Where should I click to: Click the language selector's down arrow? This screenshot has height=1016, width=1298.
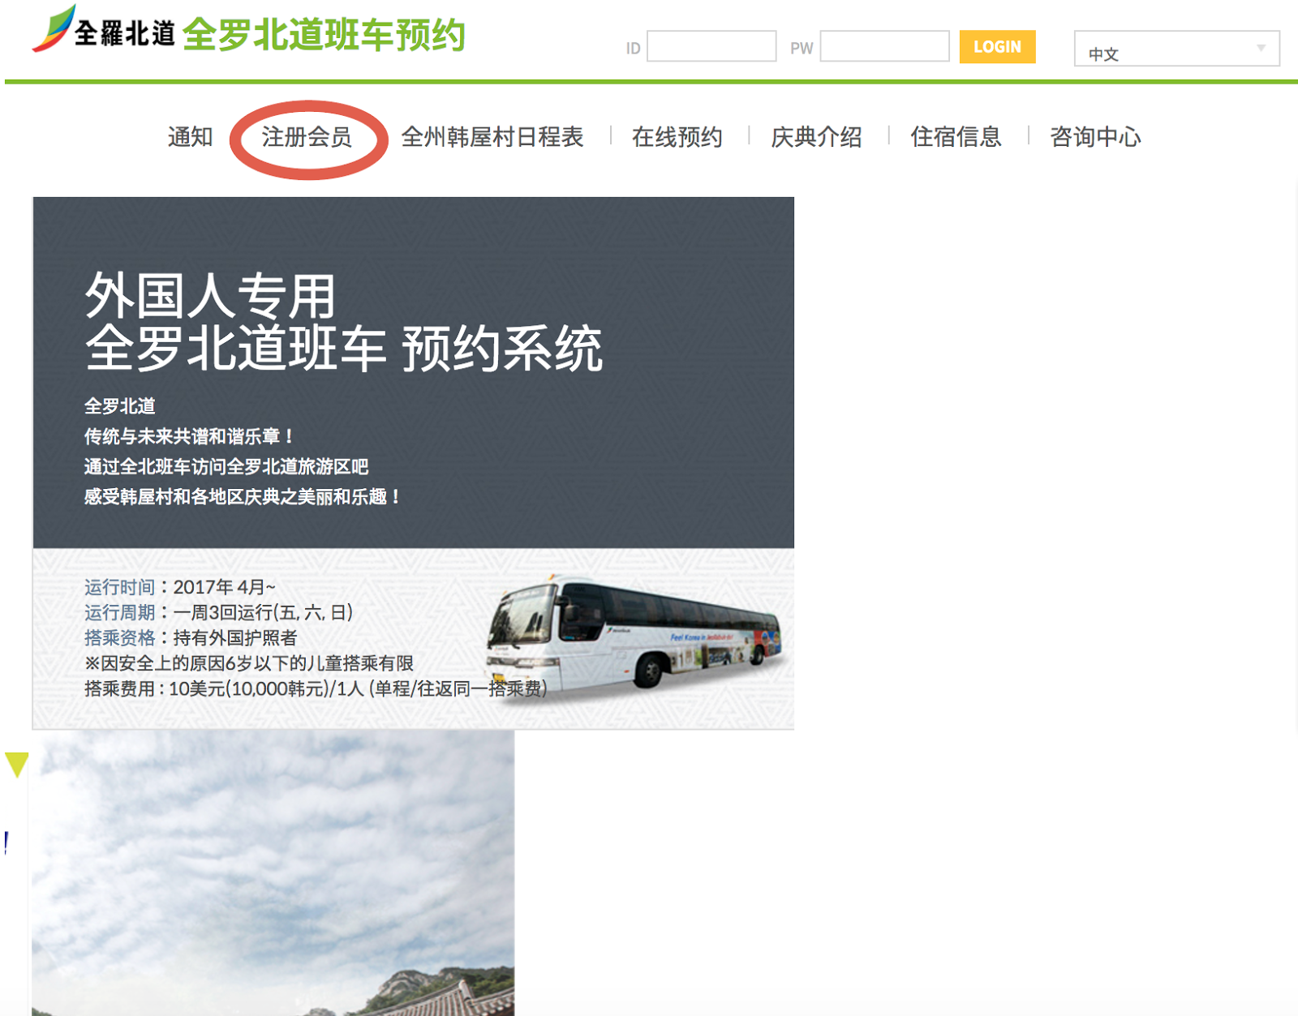coord(1261,49)
